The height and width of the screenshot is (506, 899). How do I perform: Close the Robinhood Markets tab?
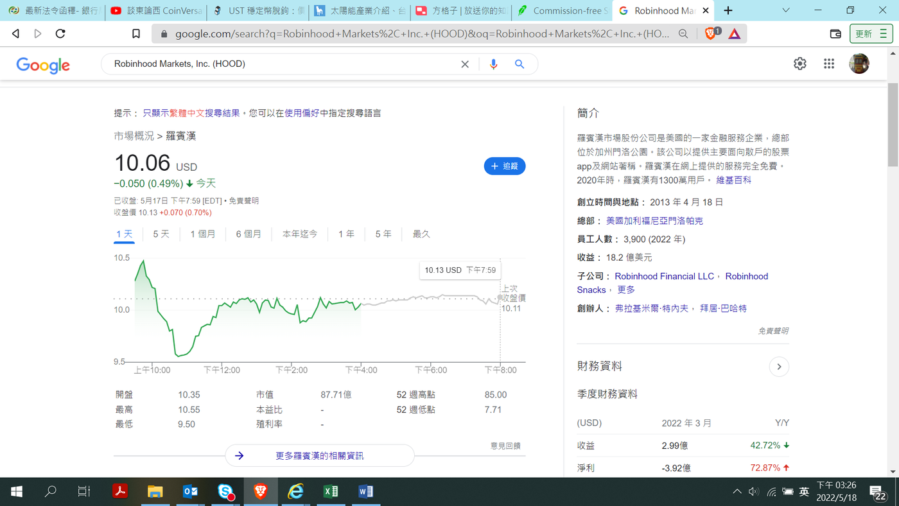(706, 11)
